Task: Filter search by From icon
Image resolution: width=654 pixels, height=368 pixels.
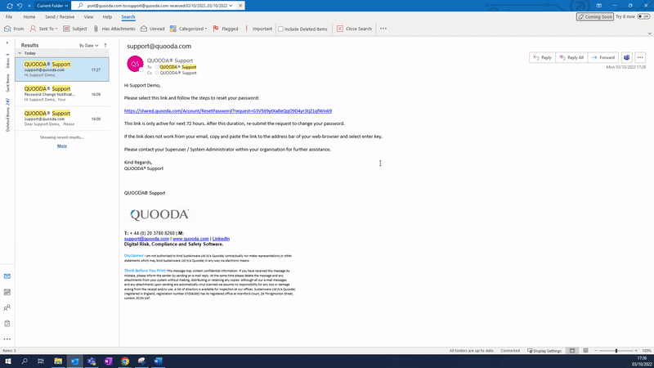Action: coord(7,29)
